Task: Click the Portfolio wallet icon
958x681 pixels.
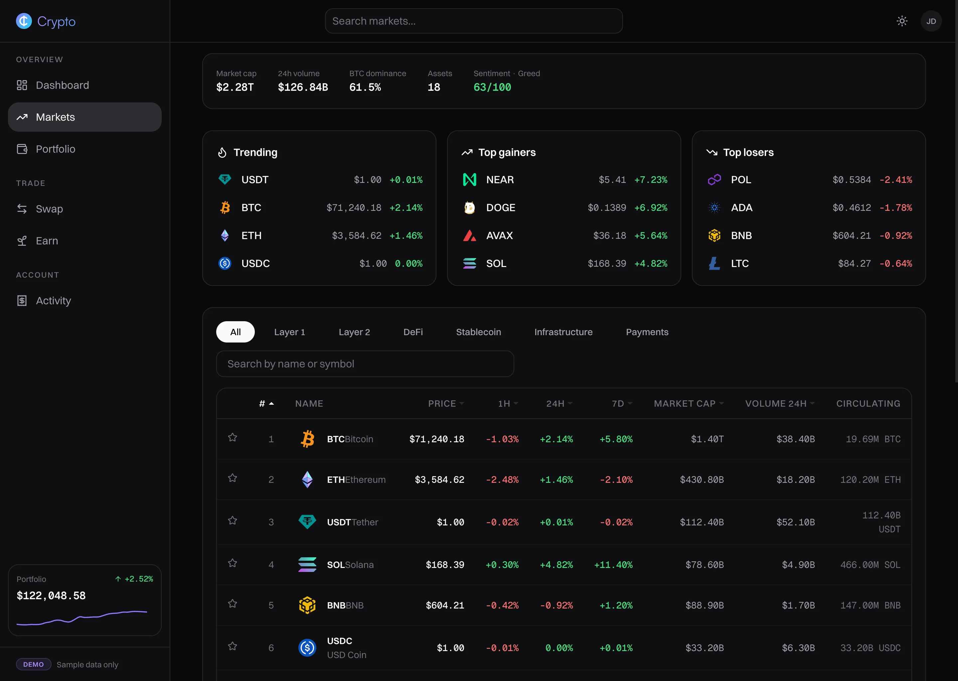Action: [22, 149]
